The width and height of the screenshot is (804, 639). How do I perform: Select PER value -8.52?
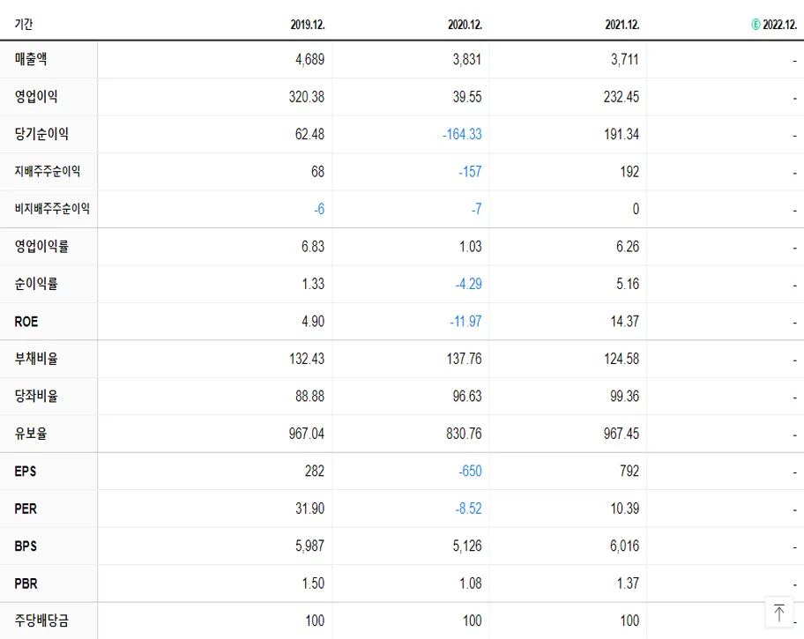click(x=469, y=509)
